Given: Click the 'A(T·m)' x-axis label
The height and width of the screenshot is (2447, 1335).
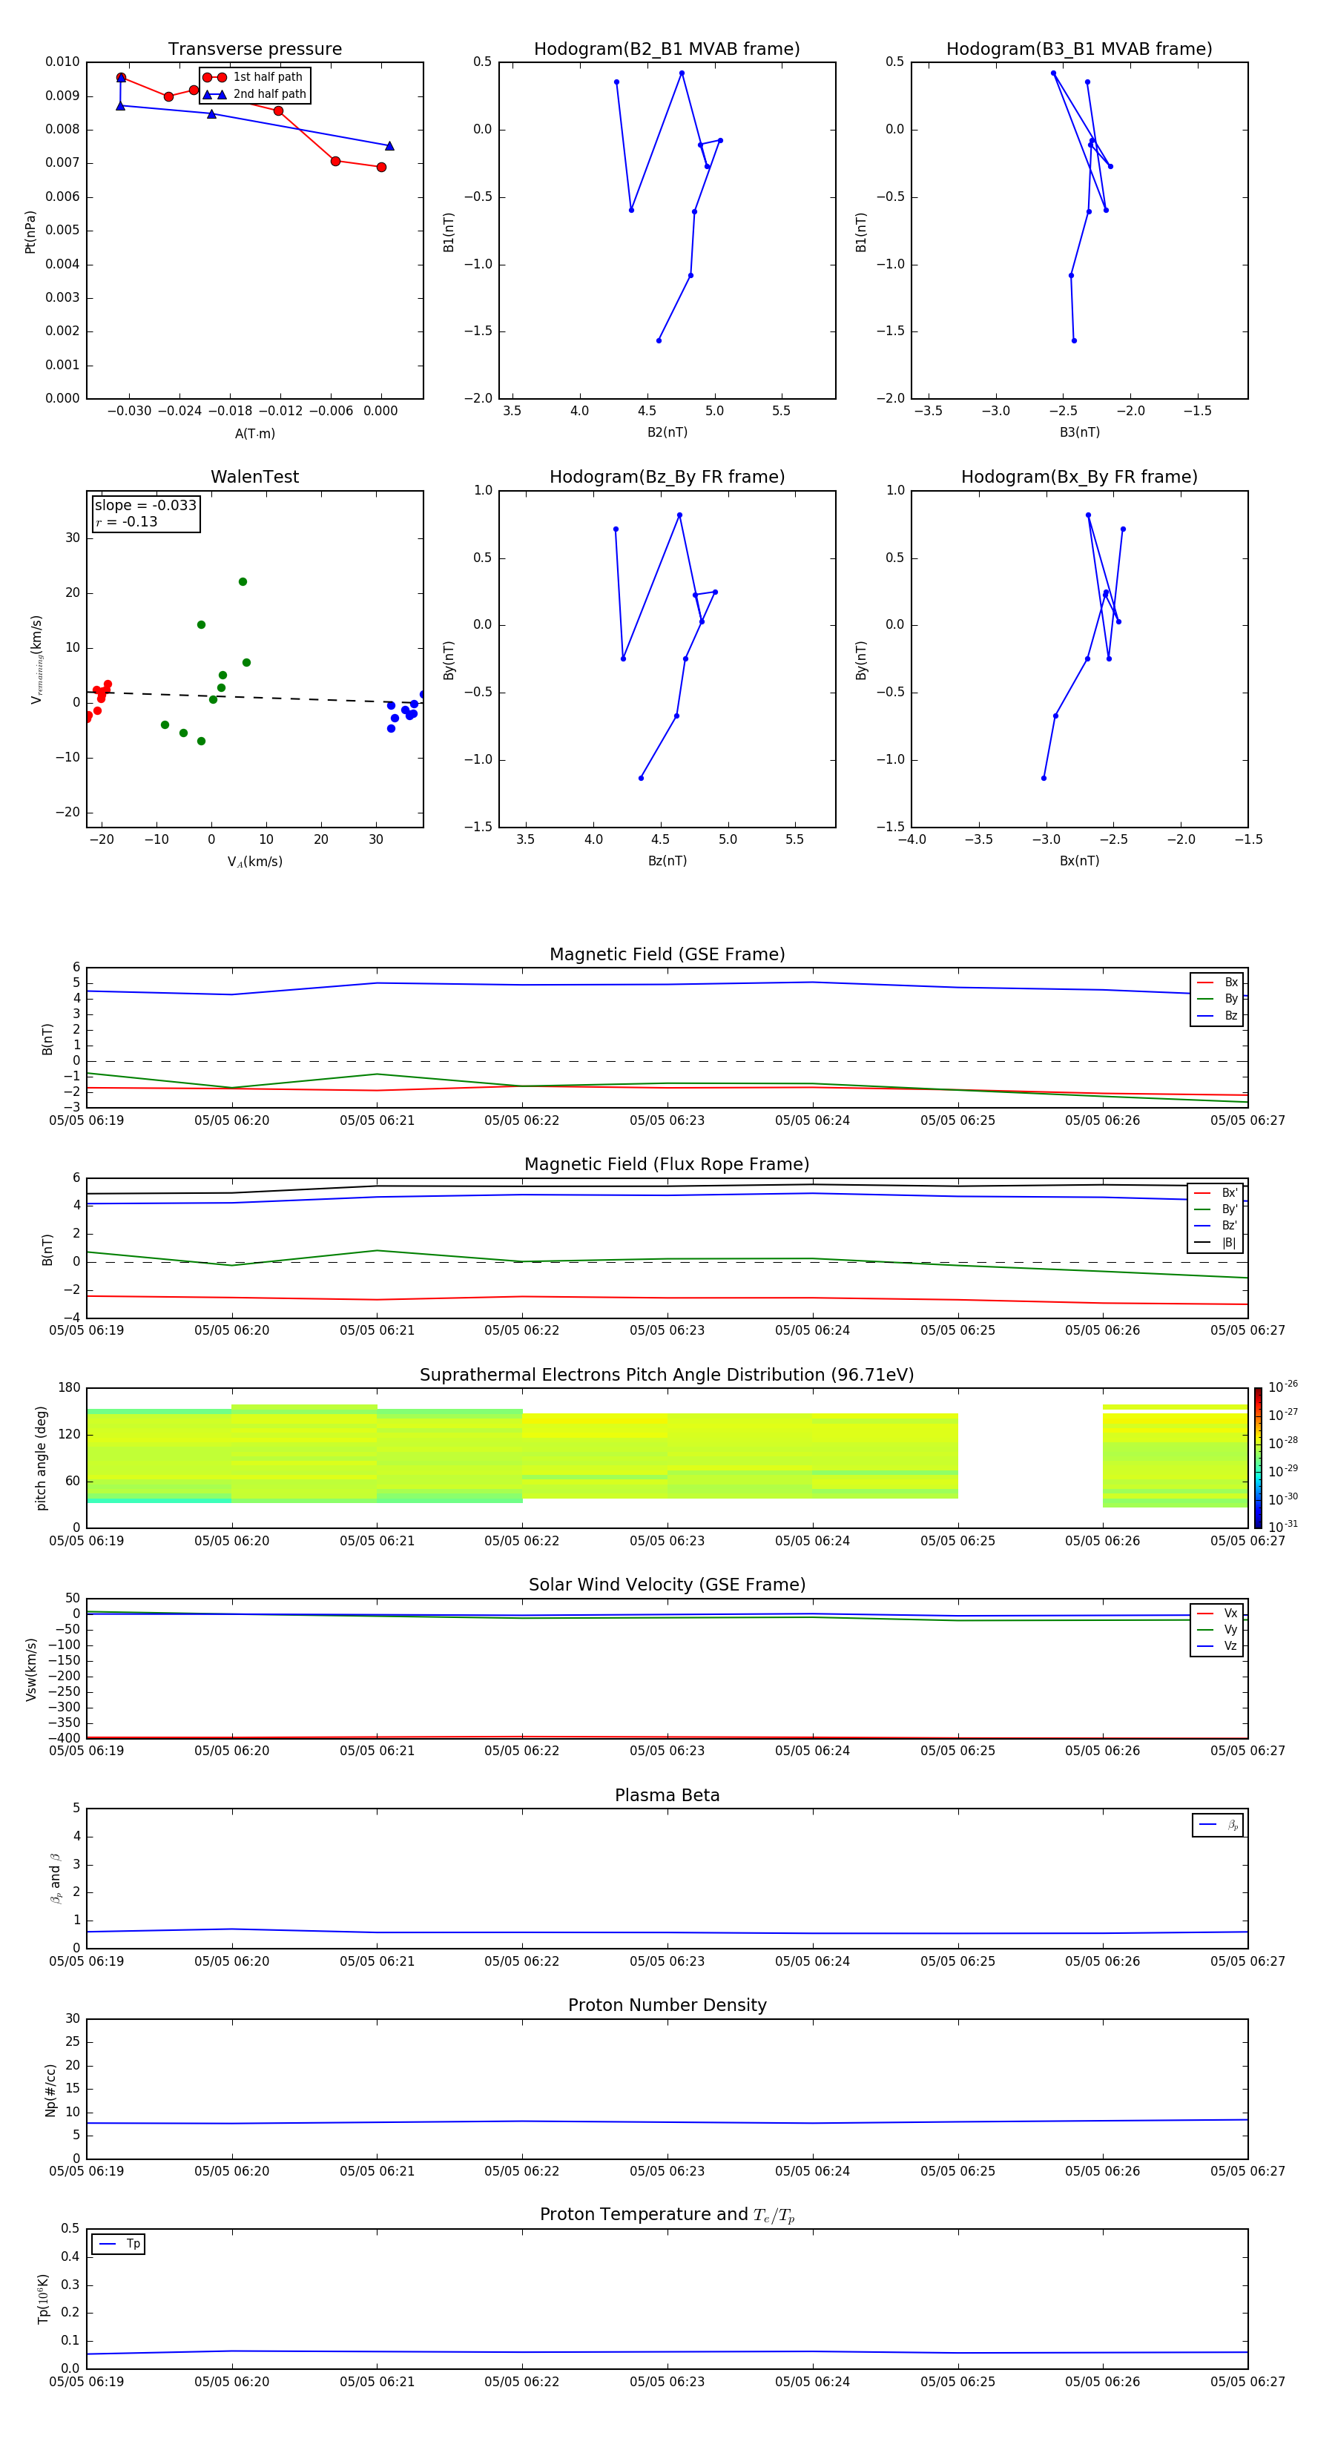Looking at the screenshot, I should [x=254, y=433].
